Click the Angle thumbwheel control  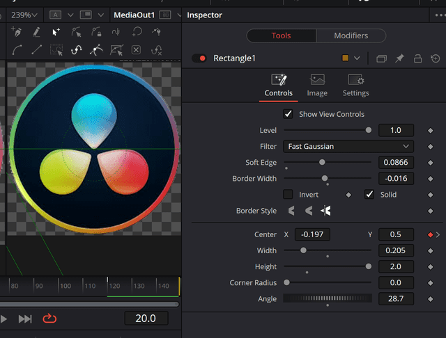[x=328, y=298]
